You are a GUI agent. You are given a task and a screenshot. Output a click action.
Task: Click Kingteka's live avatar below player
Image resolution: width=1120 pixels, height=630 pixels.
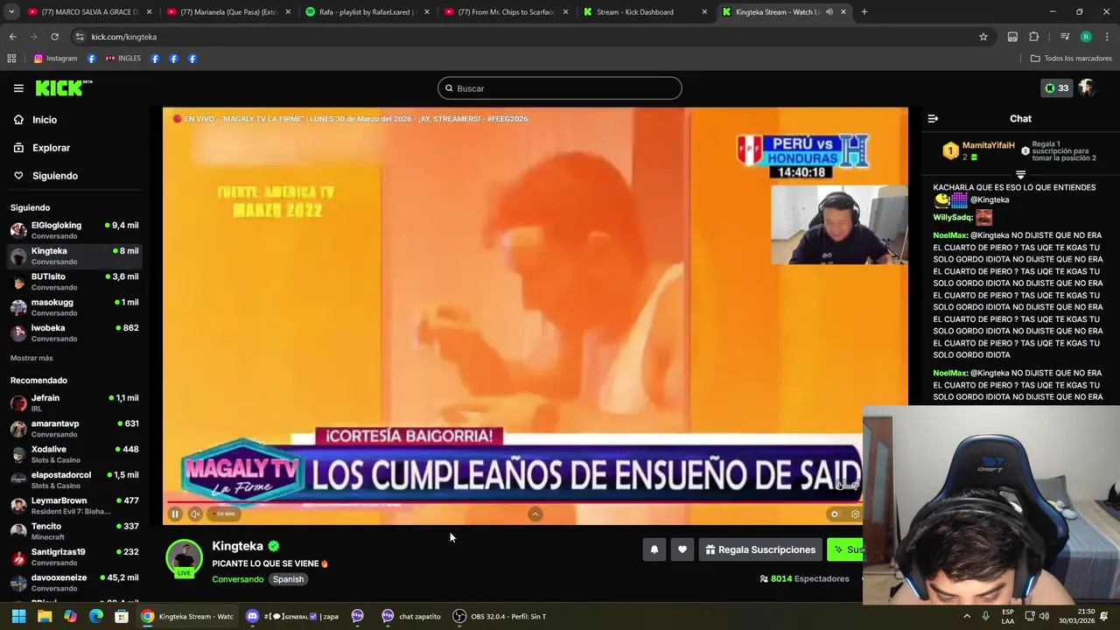pos(184,558)
